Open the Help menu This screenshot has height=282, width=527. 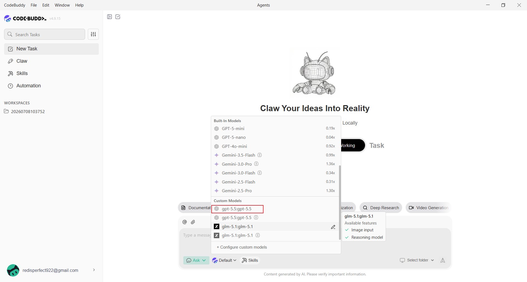tap(79, 5)
